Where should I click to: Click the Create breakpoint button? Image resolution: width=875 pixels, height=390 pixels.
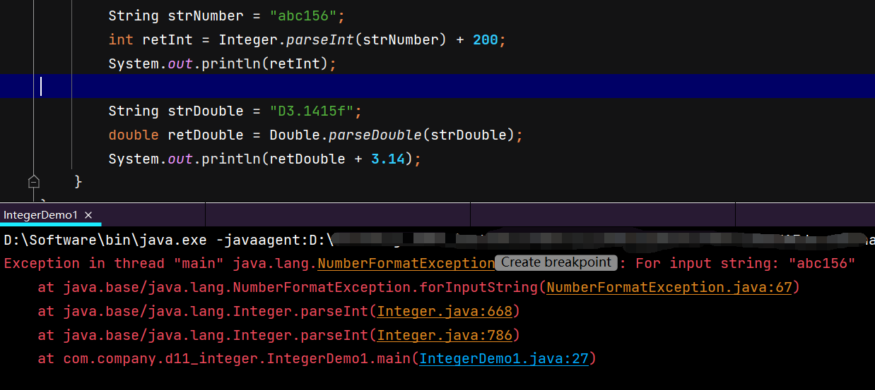coord(556,262)
